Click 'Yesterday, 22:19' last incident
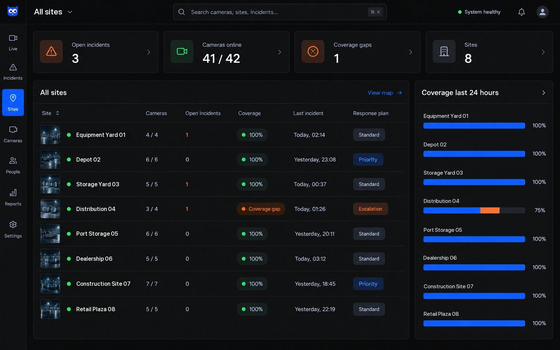 (x=315, y=309)
